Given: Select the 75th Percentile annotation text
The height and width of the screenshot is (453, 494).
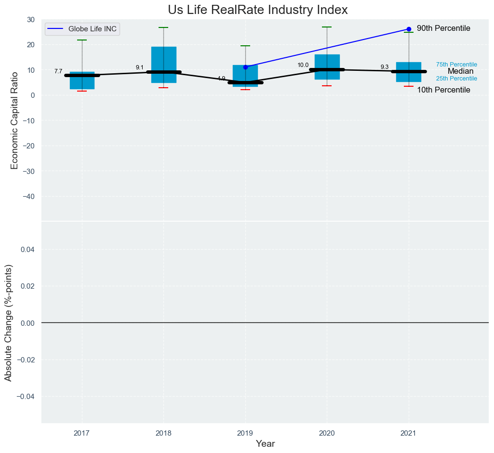Looking at the screenshot, I should [x=456, y=65].
